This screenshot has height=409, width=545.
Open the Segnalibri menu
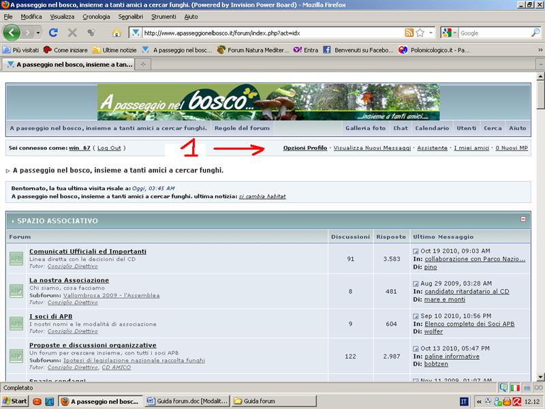pyautogui.click(x=131, y=16)
